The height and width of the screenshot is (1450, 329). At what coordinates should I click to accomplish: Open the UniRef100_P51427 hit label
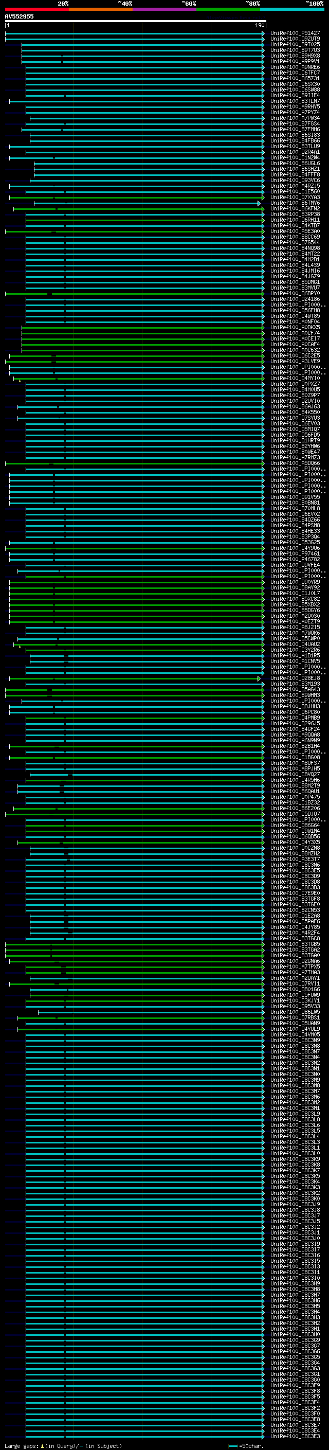295,33
